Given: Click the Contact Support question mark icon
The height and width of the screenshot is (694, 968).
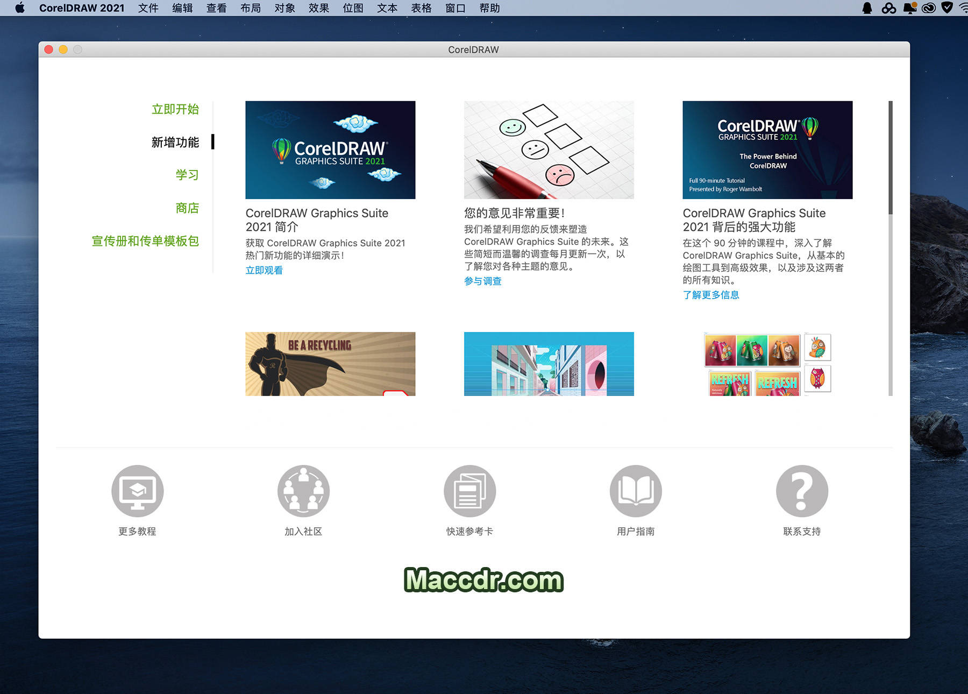Looking at the screenshot, I should pos(802,491).
